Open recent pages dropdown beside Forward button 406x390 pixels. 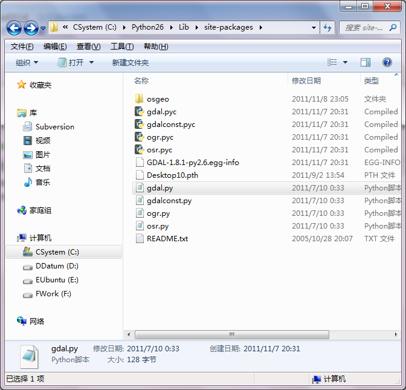click(x=43, y=28)
